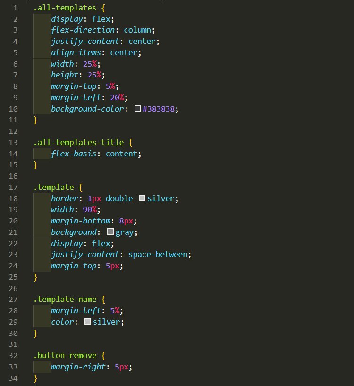Select line number 13 in the gutter
The height and width of the screenshot is (386, 354).
tap(13, 143)
